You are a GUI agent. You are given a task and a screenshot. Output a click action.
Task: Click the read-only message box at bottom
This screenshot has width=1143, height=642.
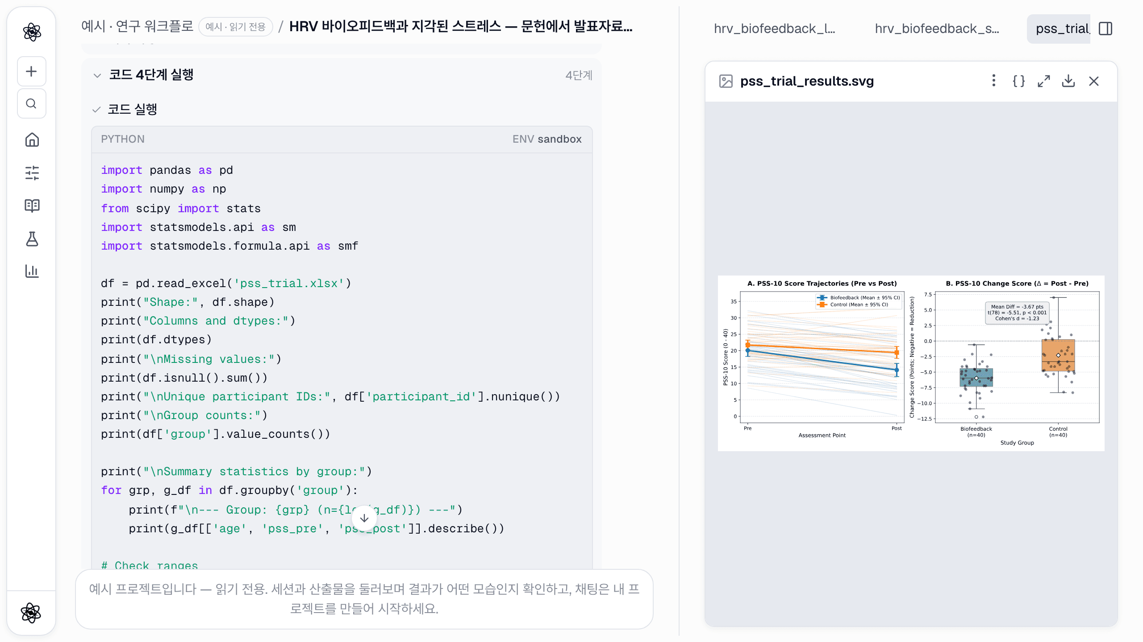[x=364, y=599]
